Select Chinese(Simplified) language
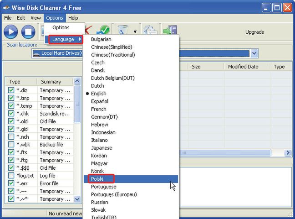This screenshot has width=295, height=219. pyautogui.click(x=131, y=47)
